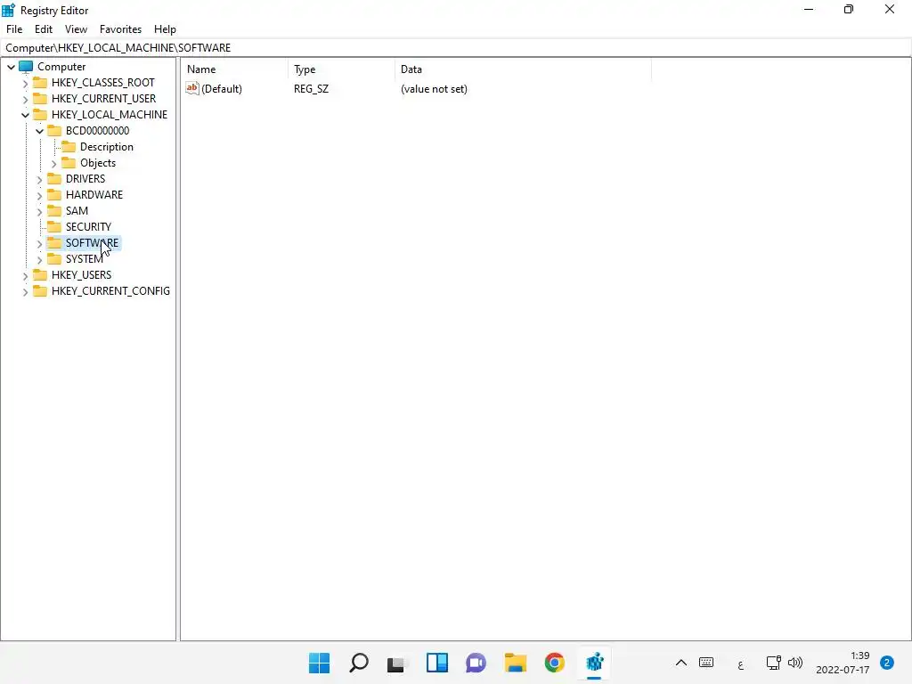Image resolution: width=912 pixels, height=684 pixels.
Task: Click HKEY_LOCAL_MACHINE folder icon
Action: click(39, 115)
